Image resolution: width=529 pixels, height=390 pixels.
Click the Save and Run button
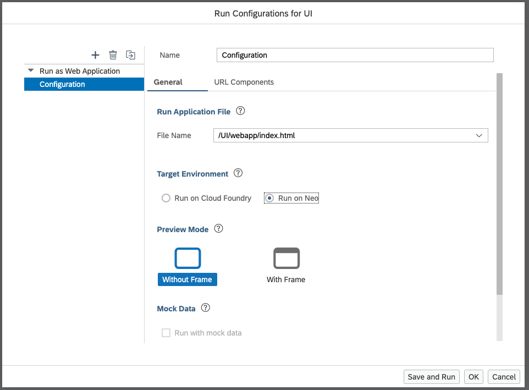[432, 377]
